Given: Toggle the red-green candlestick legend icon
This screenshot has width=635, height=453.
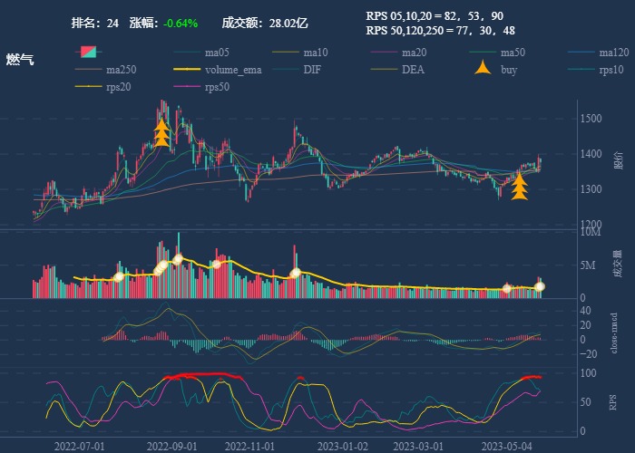Looking at the screenshot, I should coord(88,53).
